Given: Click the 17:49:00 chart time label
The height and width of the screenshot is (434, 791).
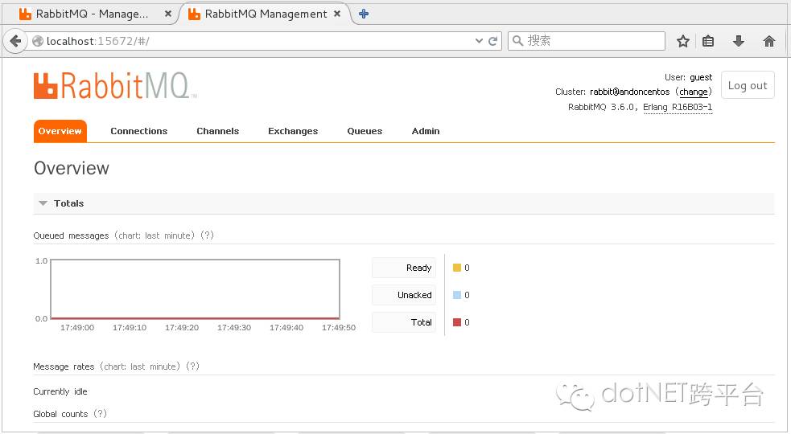Looking at the screenshot, I should [x=77, y=328].
